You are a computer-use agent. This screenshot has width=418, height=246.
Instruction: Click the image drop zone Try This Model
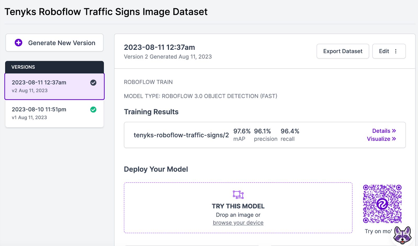[238, 208]
